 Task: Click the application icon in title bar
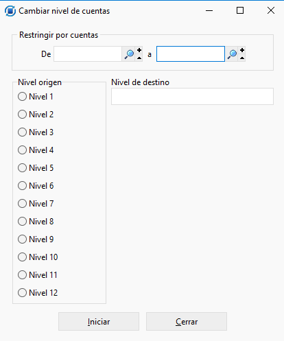[10, 11]
